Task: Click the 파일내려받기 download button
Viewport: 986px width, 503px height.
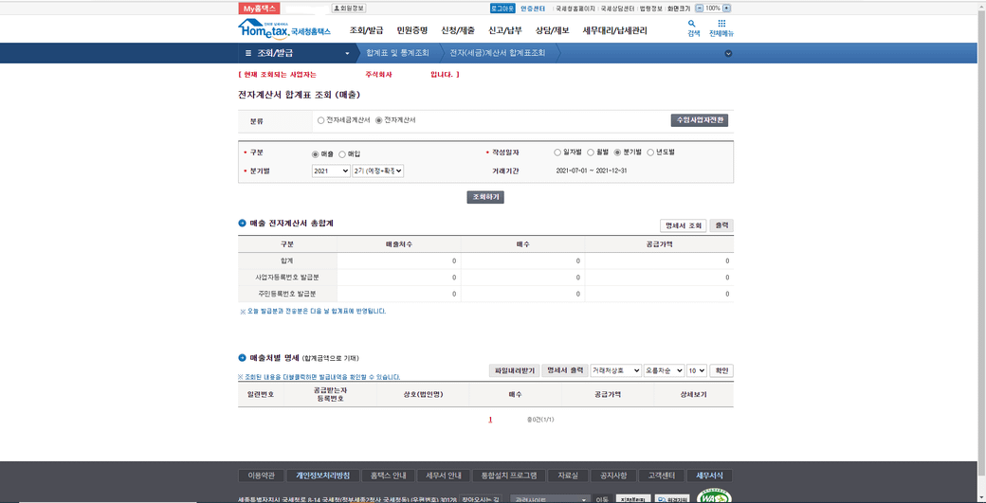Action: [x=514, y=370]
